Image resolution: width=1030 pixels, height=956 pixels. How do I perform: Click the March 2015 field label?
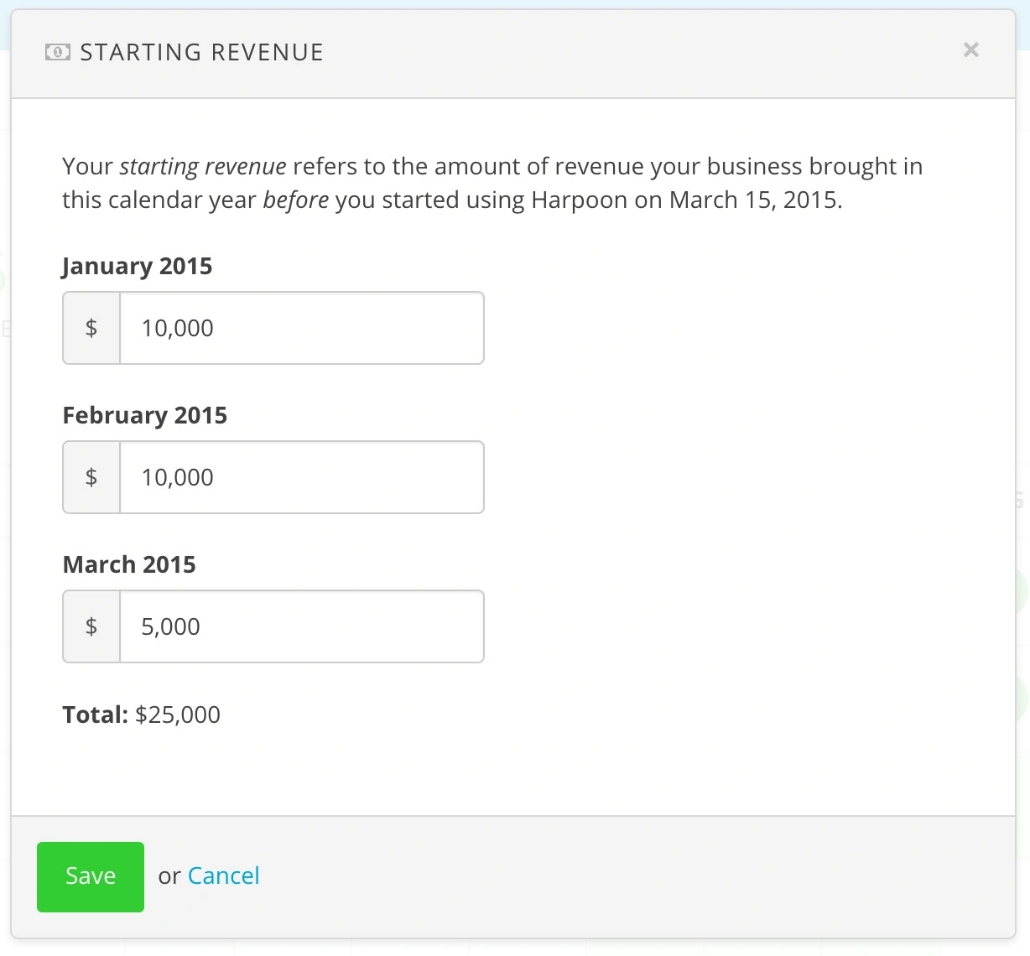(x=128, y=564)
